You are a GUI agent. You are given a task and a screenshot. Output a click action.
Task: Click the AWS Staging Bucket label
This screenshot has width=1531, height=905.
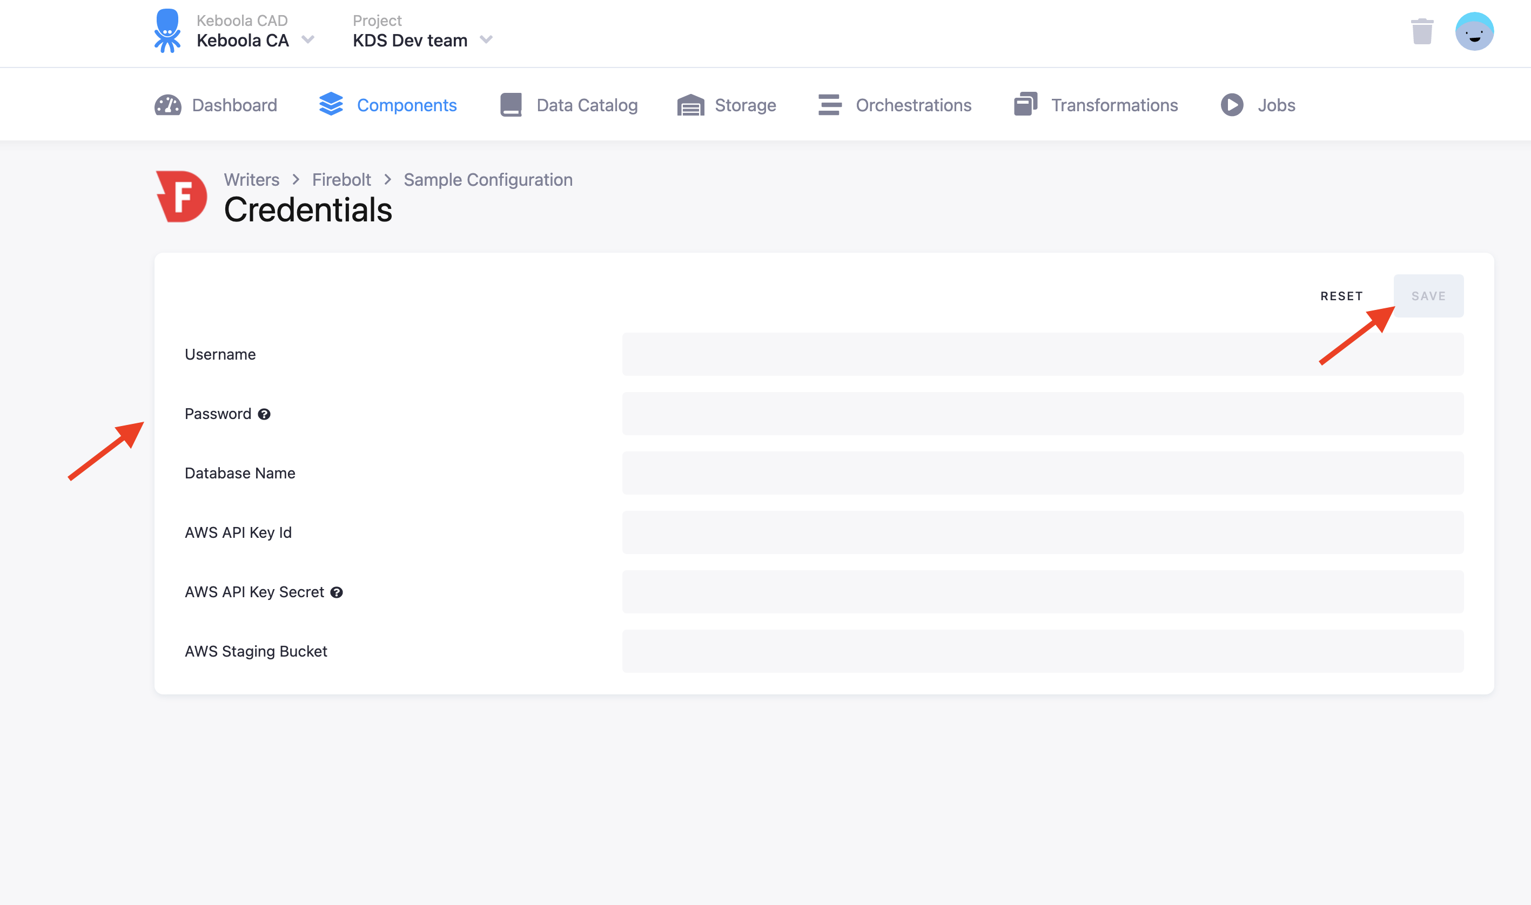pyautogui.click(x=256, y=652)
